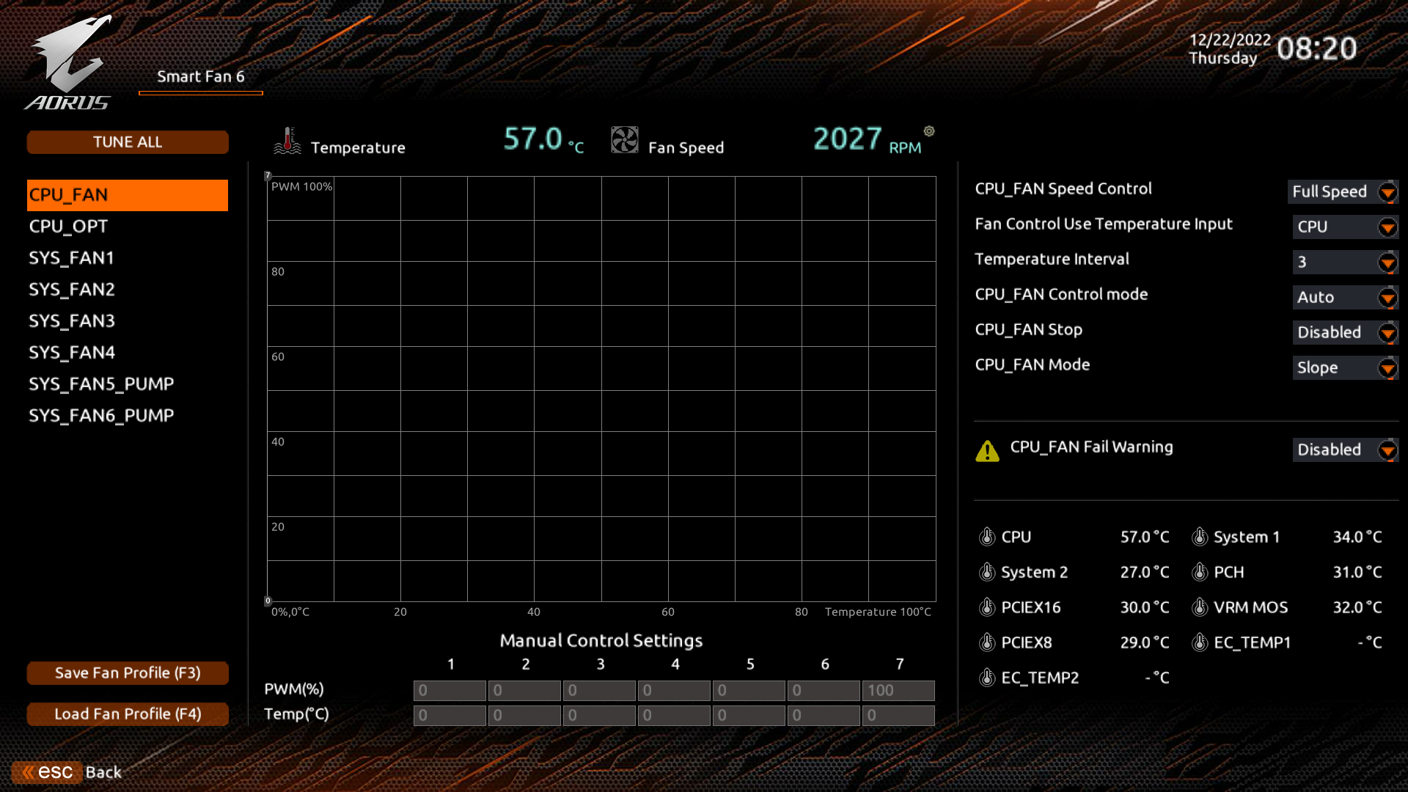The width and height of the screenshot is (1408, 792).
Task: Click the CPU temperature sensor icon
Action: (x=987, y=537)
